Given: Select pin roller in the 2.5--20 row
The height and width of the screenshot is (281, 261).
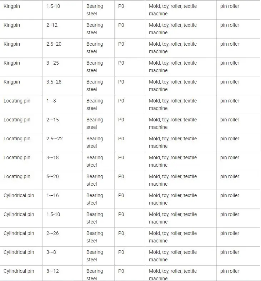Looking at the screenshot, I should point(230,44).
